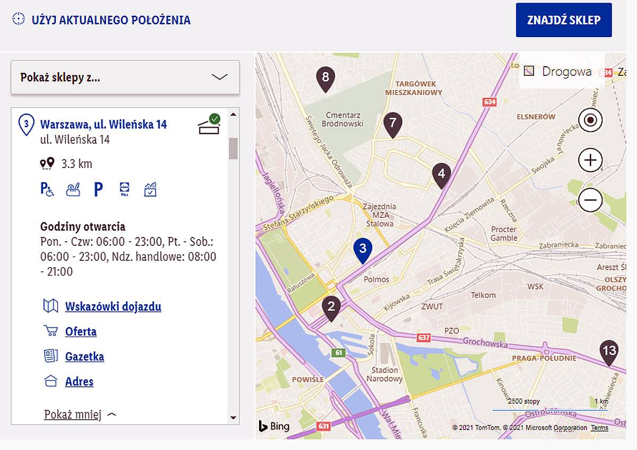
Task: Zoom in on the map with plus button
Action: pyautogui.click(x=590, y=160)
